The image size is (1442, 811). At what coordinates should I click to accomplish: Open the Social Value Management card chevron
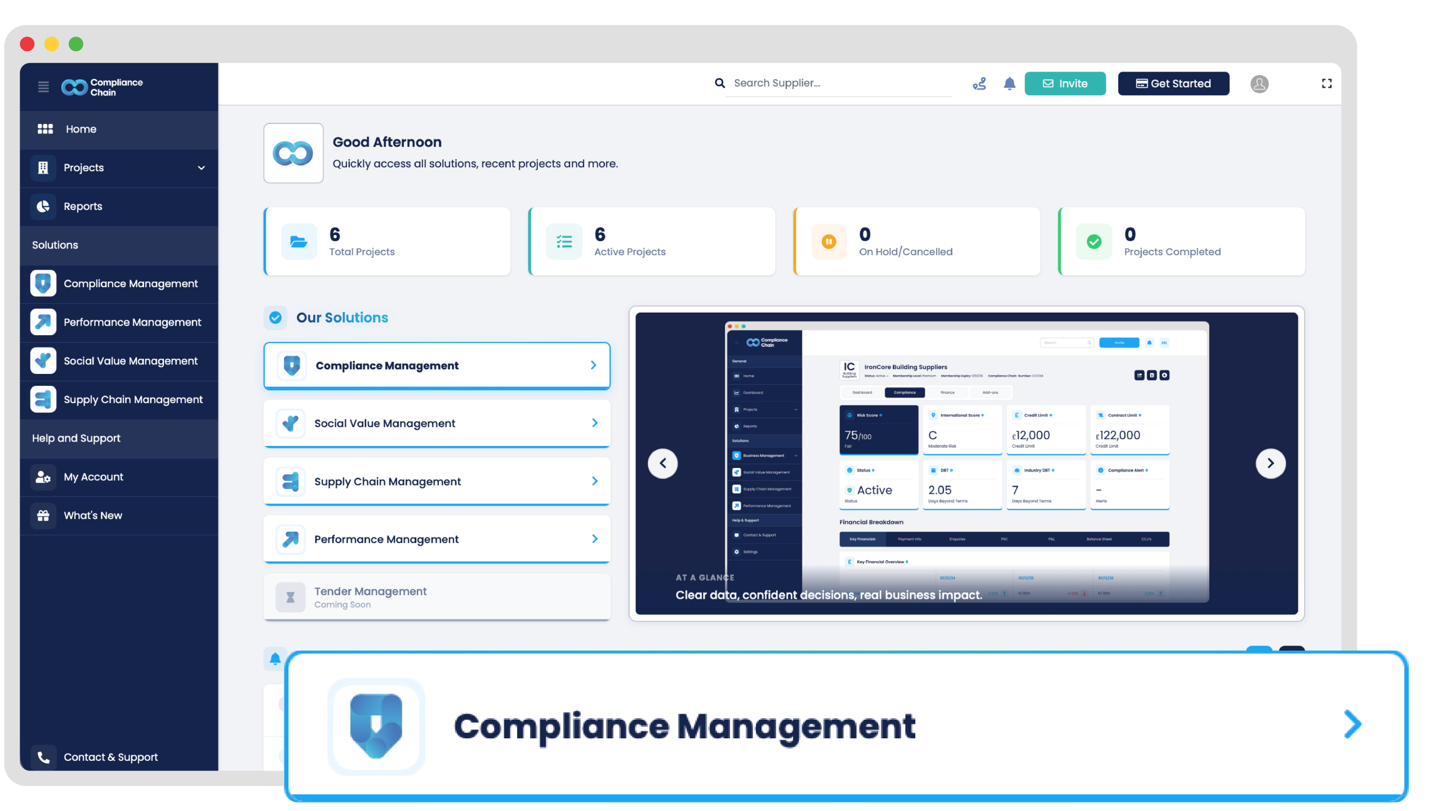pyautogui.click(x=595, y=423)
